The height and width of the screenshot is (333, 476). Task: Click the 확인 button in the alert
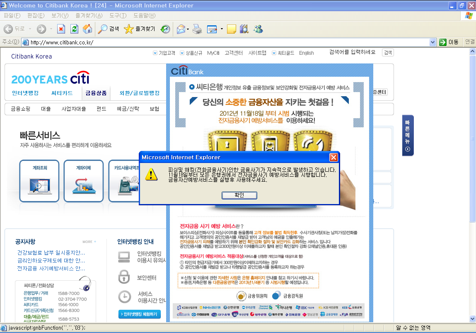pyautogui.click(x=239, y=195)
